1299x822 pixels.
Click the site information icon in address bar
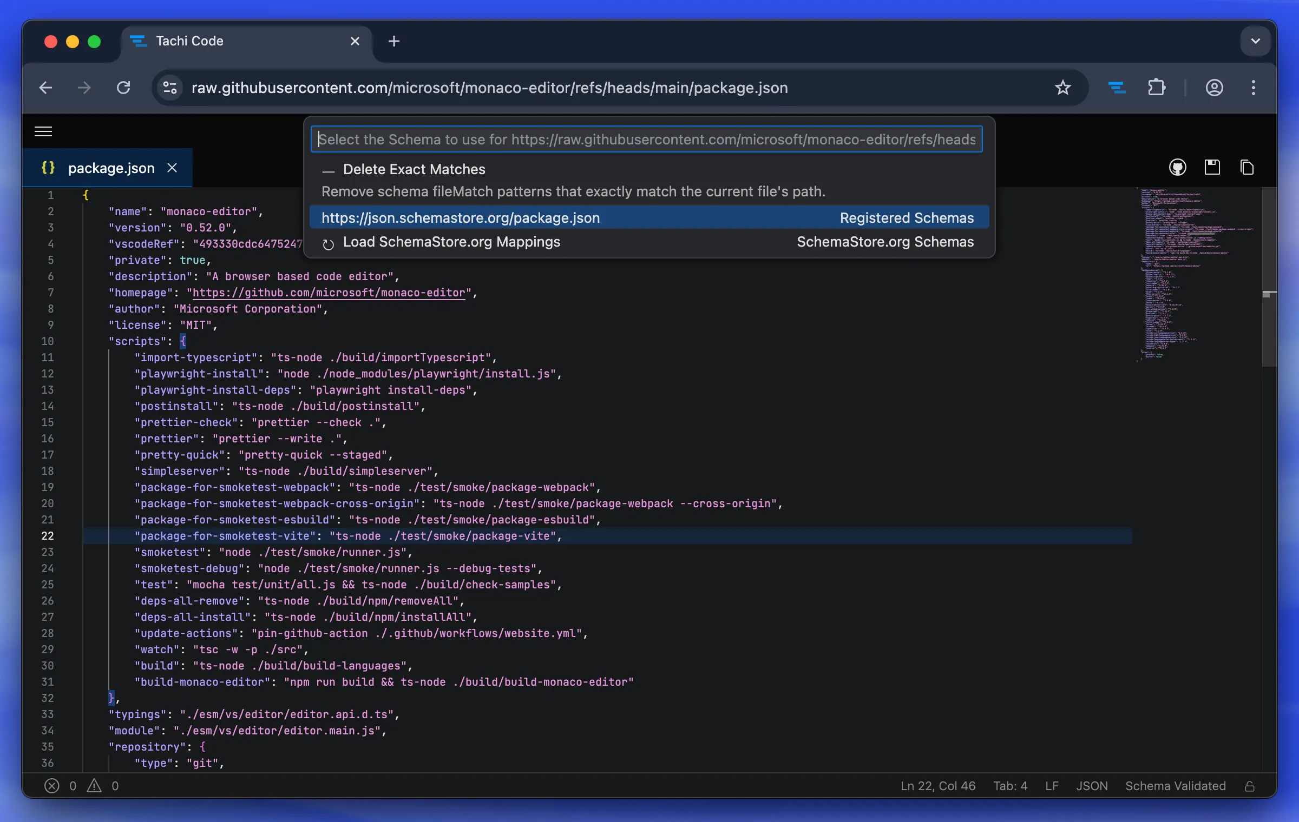tap(170, 88)
